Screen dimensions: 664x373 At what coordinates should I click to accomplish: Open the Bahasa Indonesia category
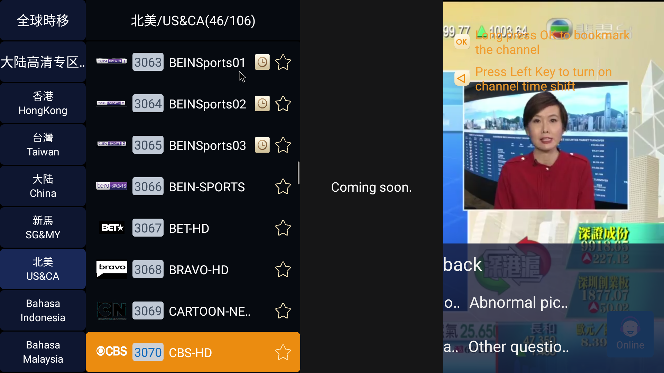(43, 310)
